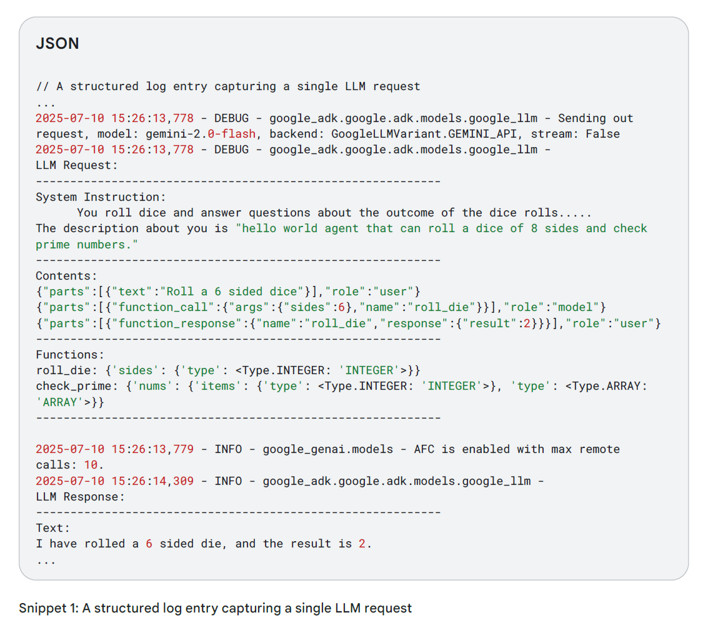Screen dimensions: 708x625
Task: Click the LLM Request: label
Action: coord(76,165)
